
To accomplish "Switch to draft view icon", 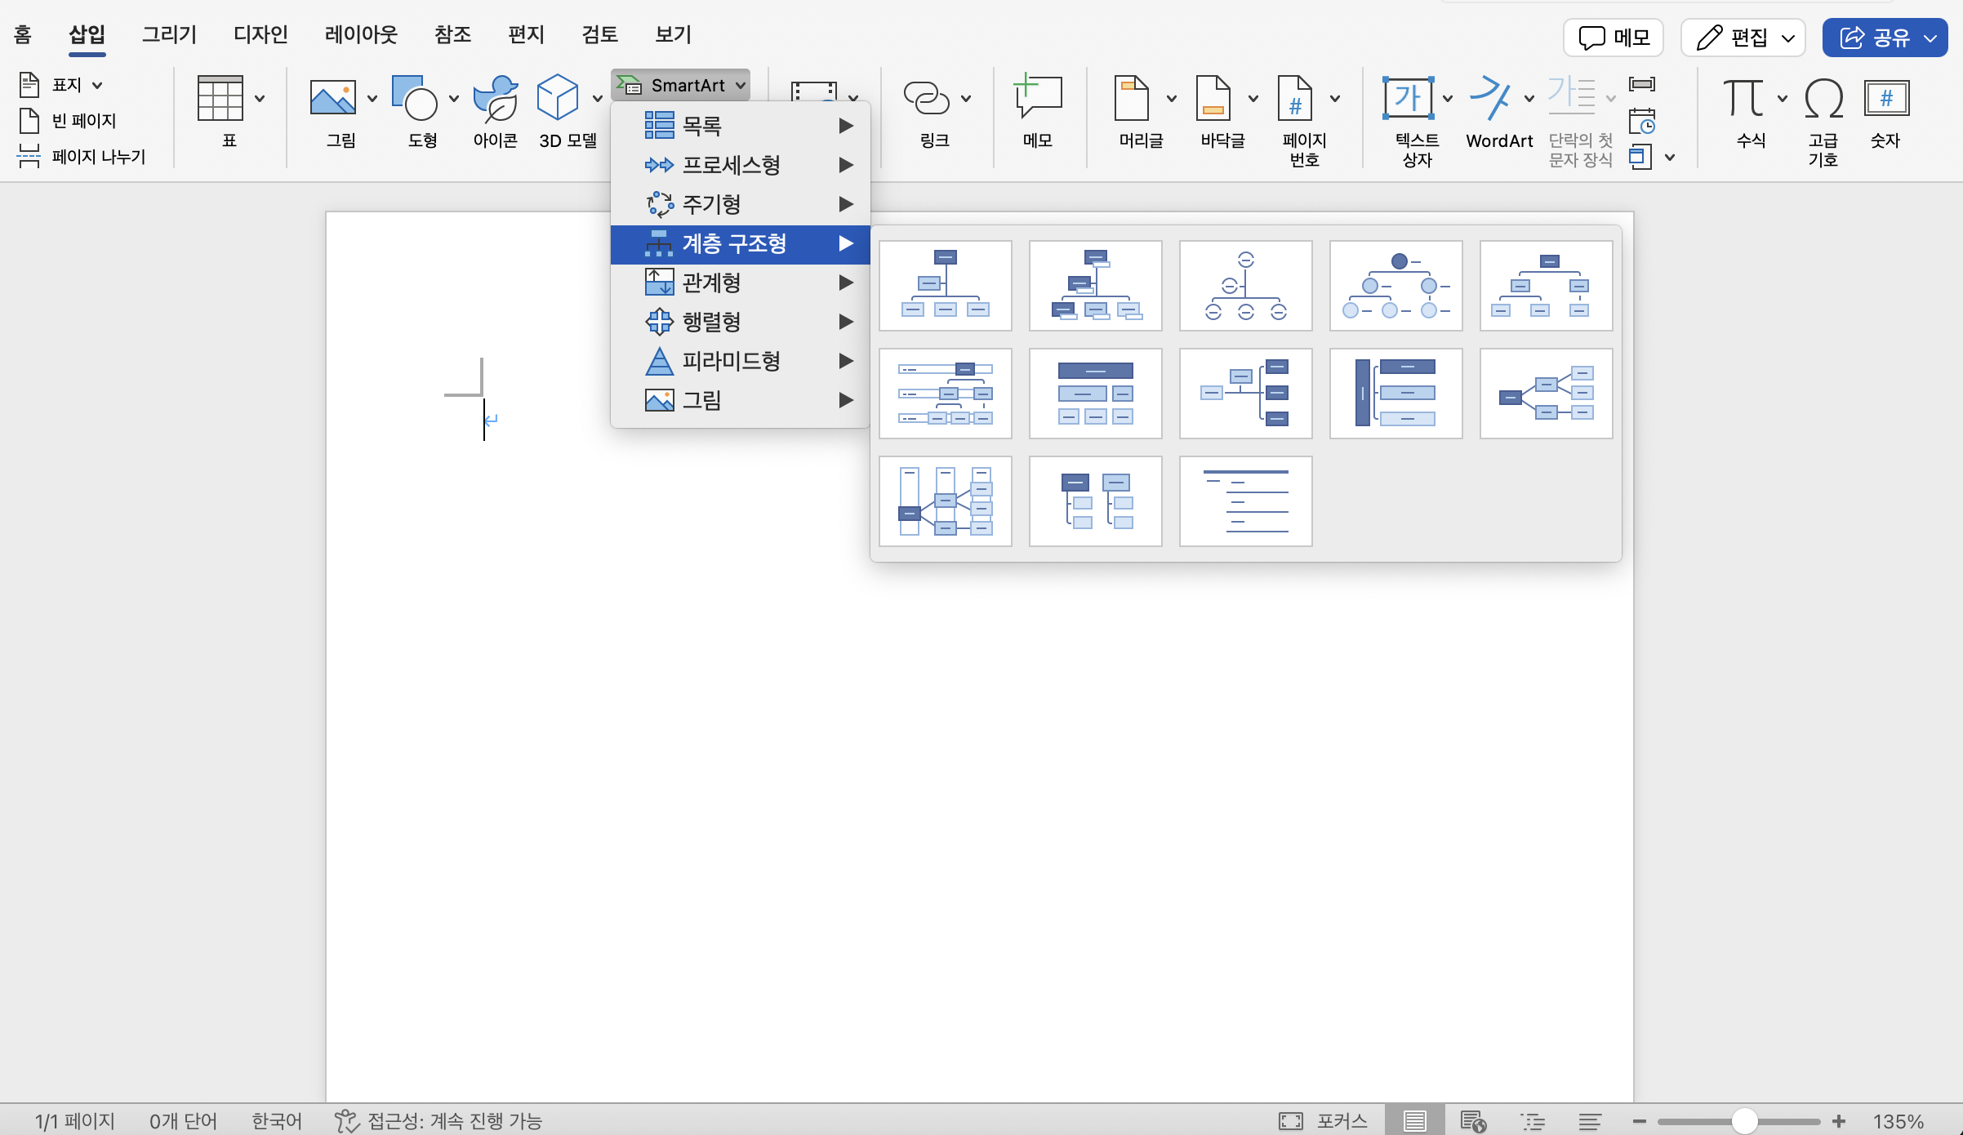I will [x=1590, y=1121].
